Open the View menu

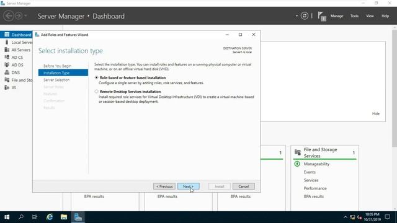pyautogui.click(x=370, y=16)
